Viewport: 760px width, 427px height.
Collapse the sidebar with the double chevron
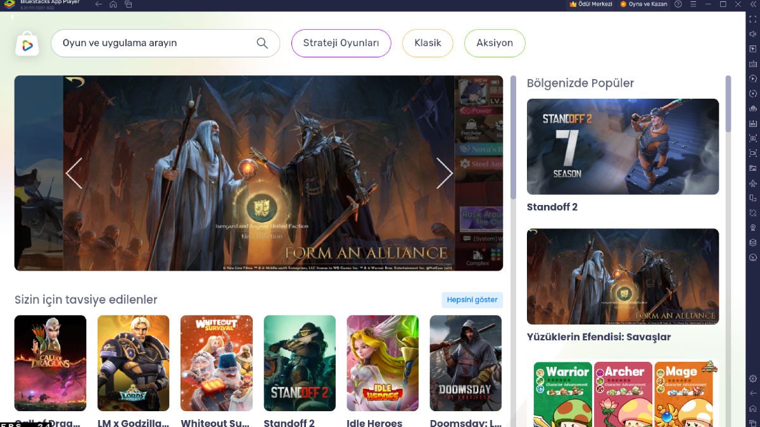(x=754, y=4)
